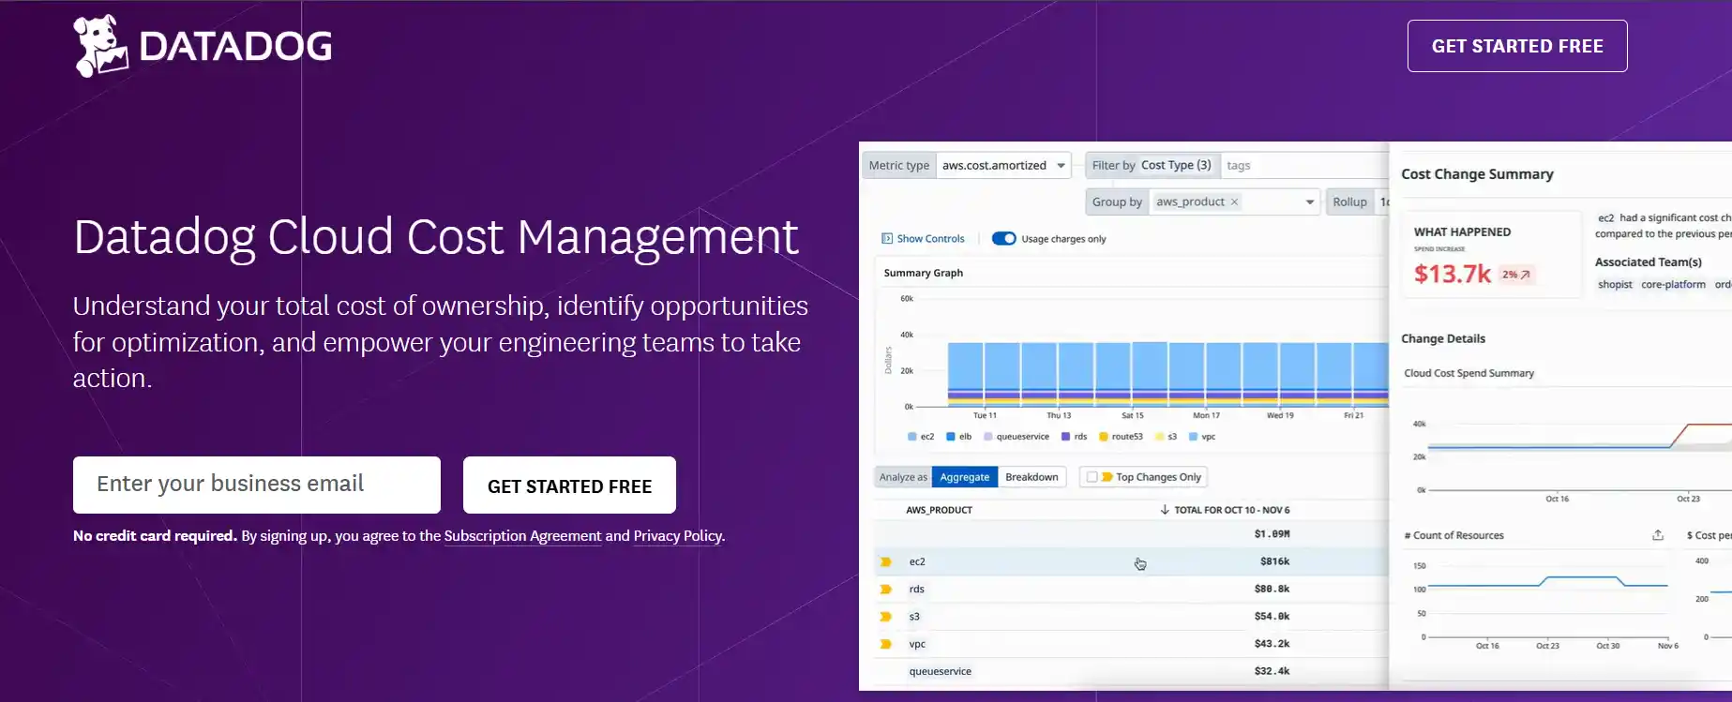Click the flag icon on rds row

tap(885, 590)
